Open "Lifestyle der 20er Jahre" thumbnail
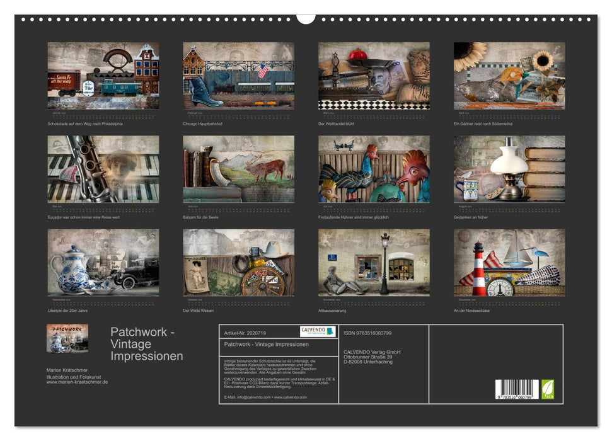 pos(102,263)
